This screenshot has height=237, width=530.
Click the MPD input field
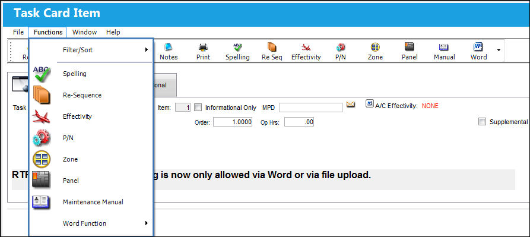click(x=311, y=108)
